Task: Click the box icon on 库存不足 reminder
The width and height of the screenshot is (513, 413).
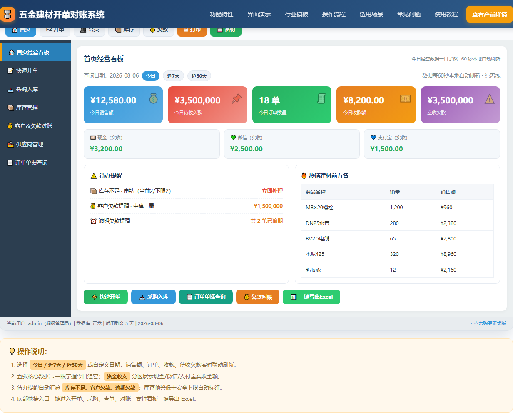Action: click(x=93, y=191)
